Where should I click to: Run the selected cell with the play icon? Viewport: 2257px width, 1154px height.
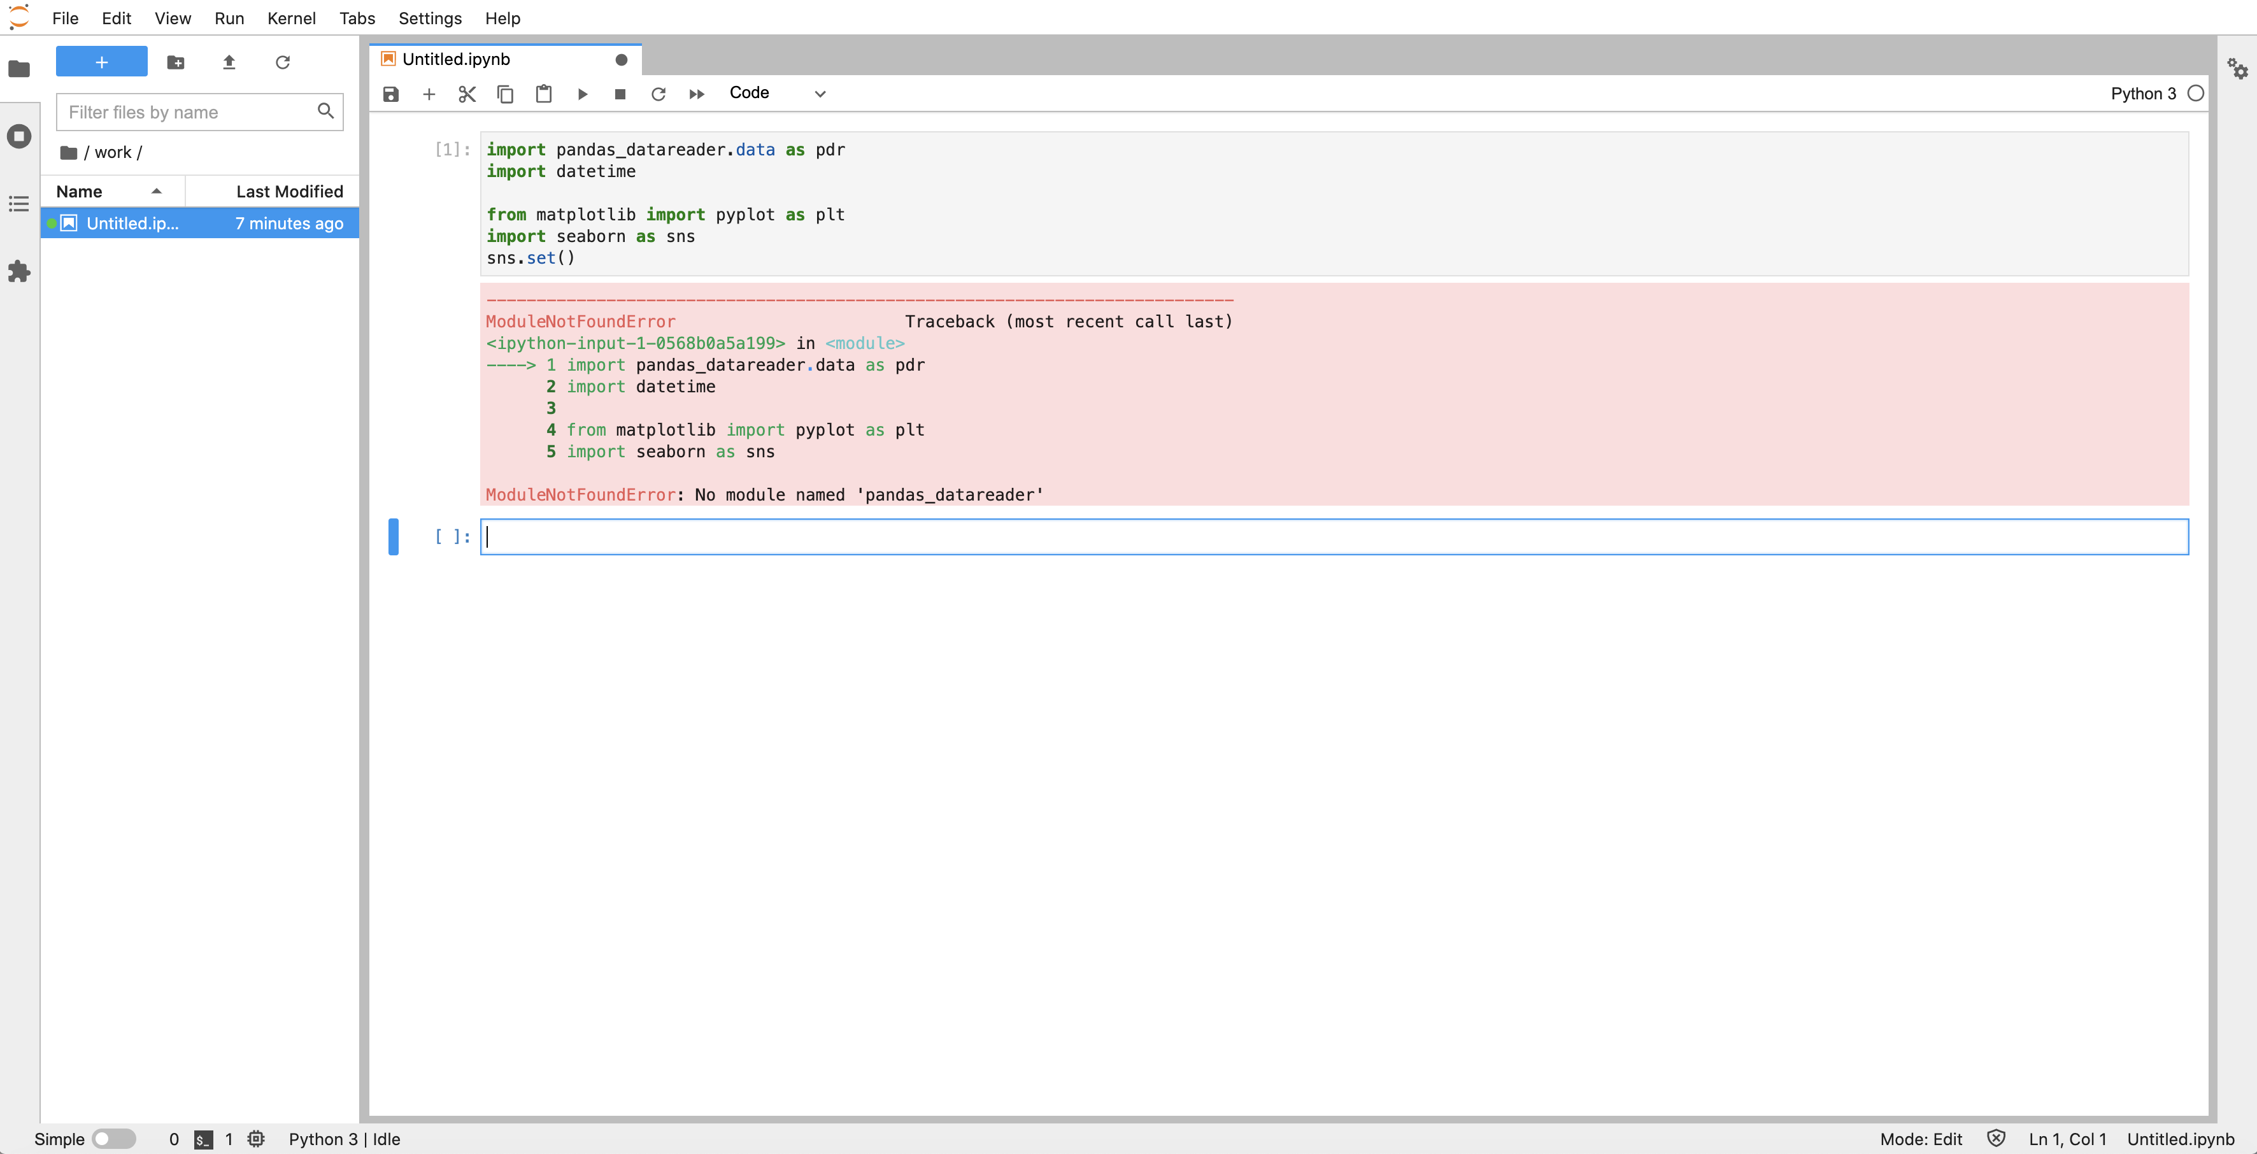click(x=582, y=94)
